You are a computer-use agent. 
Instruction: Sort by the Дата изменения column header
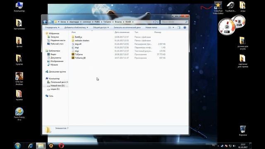point(122,32)
